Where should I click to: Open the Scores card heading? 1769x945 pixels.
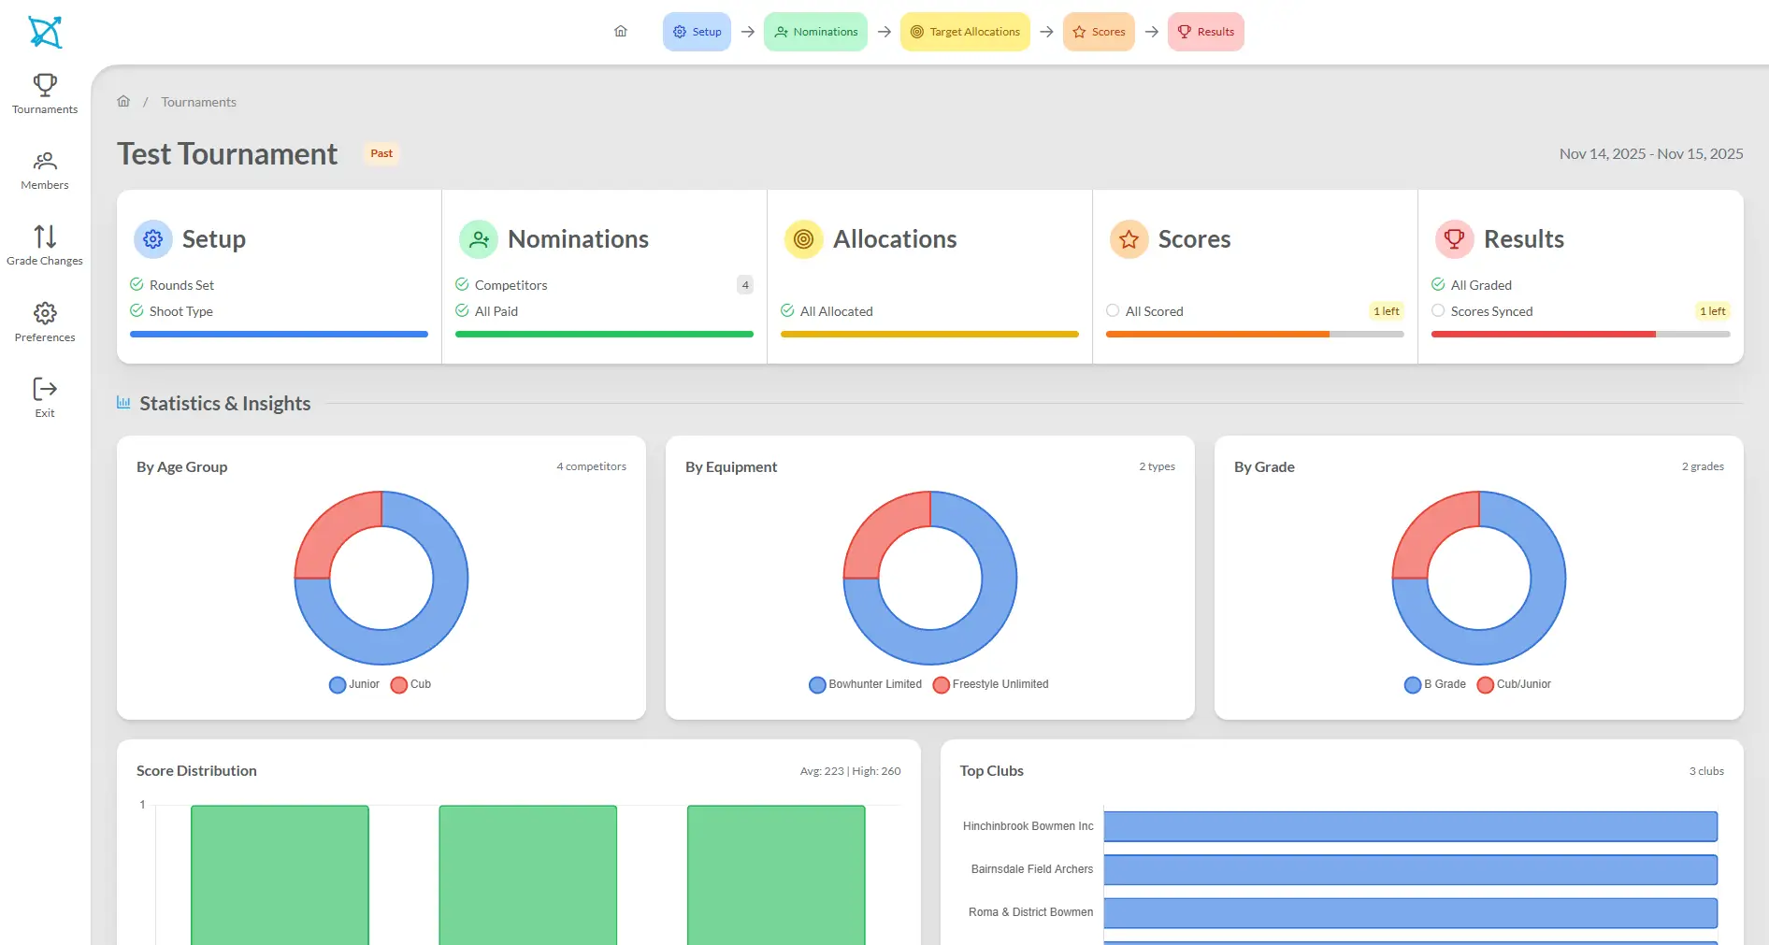[x=1194, y=239]
